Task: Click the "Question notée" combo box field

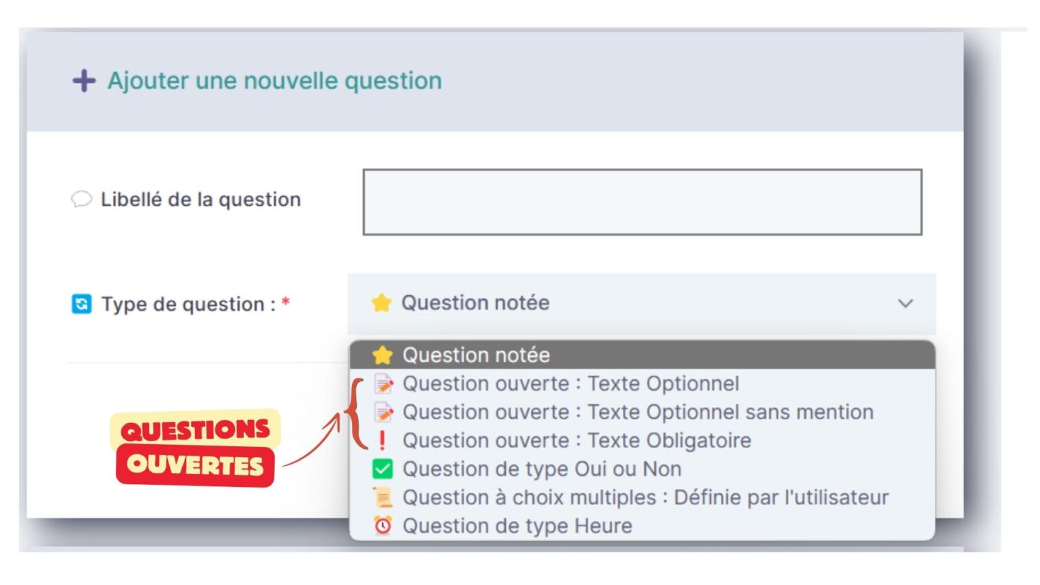Action: pyautogui.click(x=609, y=303)
